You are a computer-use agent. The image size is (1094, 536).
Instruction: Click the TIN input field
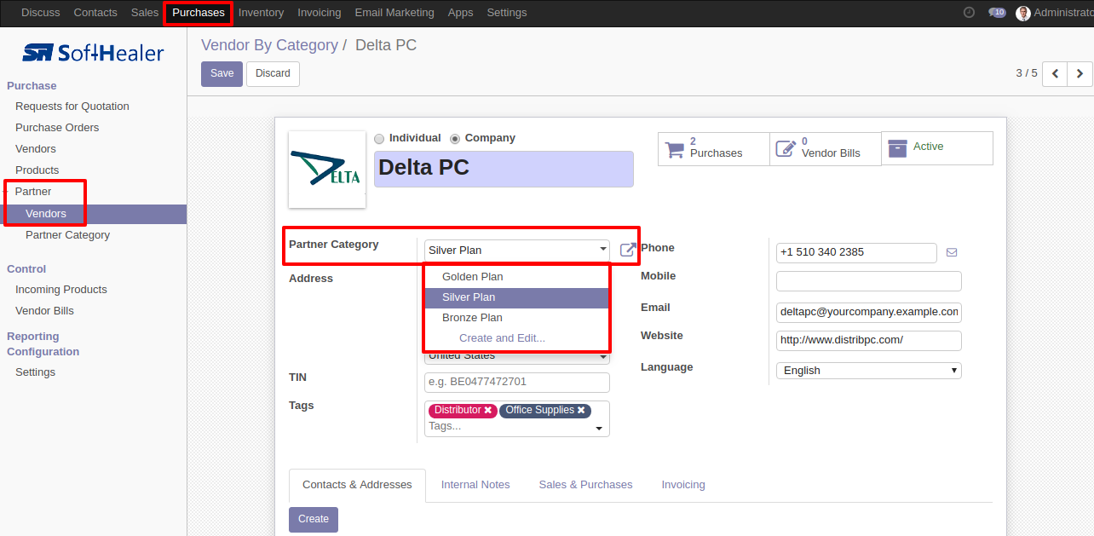pos(517,383)
